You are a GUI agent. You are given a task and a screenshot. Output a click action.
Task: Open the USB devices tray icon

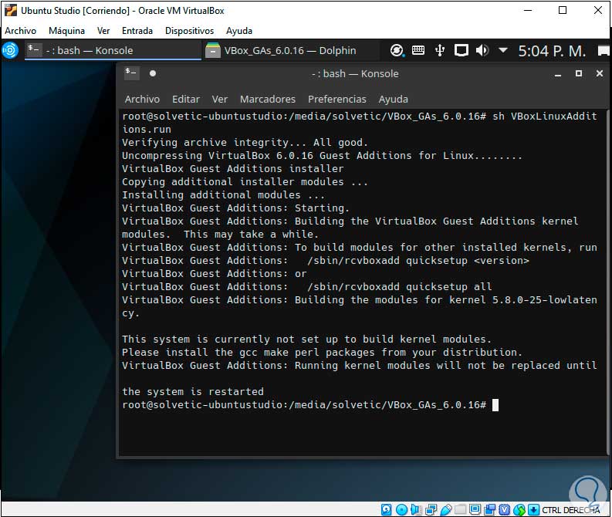pyautogui.click(x=440, y=50)
